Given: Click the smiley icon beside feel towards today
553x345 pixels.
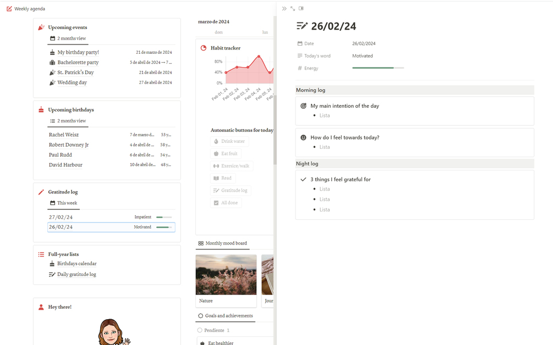Looking at the screenshot, I should [303, 137].
